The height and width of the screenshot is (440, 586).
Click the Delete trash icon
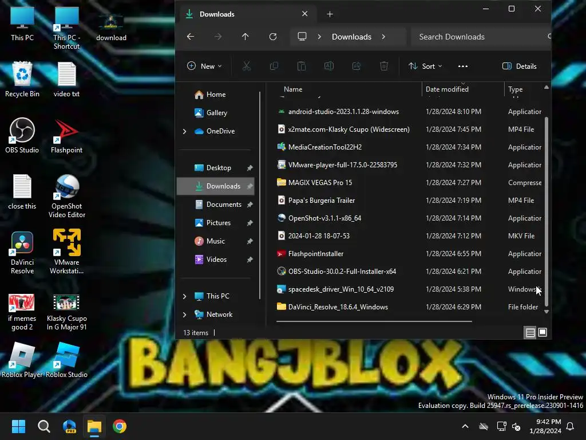tap(384, 66)
